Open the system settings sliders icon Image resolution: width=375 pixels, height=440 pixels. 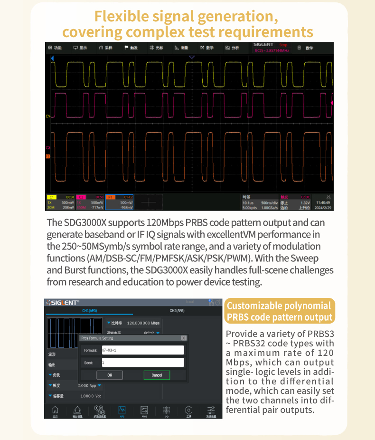click(211, 411)
